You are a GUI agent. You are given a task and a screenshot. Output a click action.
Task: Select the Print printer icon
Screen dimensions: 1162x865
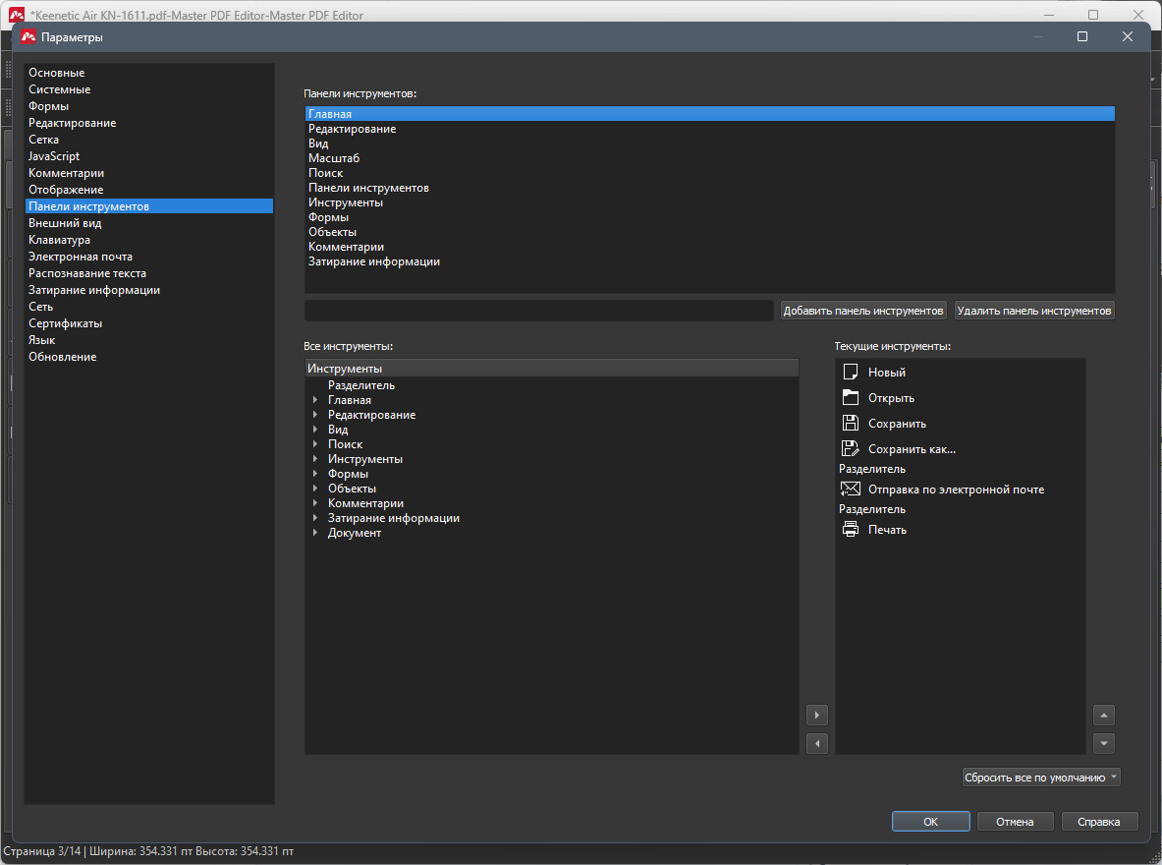(x=850, y=529)
